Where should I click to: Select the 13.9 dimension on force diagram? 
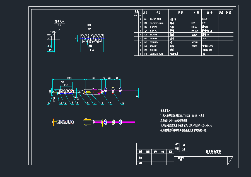click(50, 50)
